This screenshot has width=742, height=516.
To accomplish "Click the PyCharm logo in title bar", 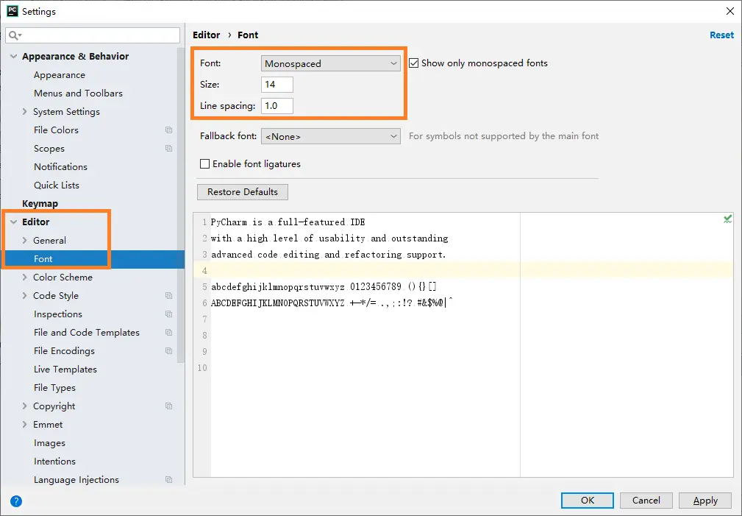I will pyautogui.click(x=13, y=11).
